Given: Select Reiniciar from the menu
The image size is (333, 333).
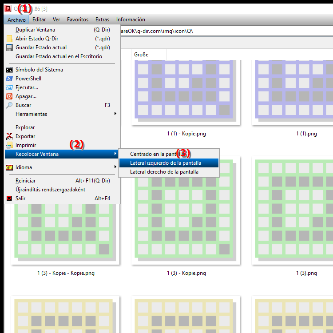Looking at the screenshot, I should pyautogui.click(x=63, y=181).
